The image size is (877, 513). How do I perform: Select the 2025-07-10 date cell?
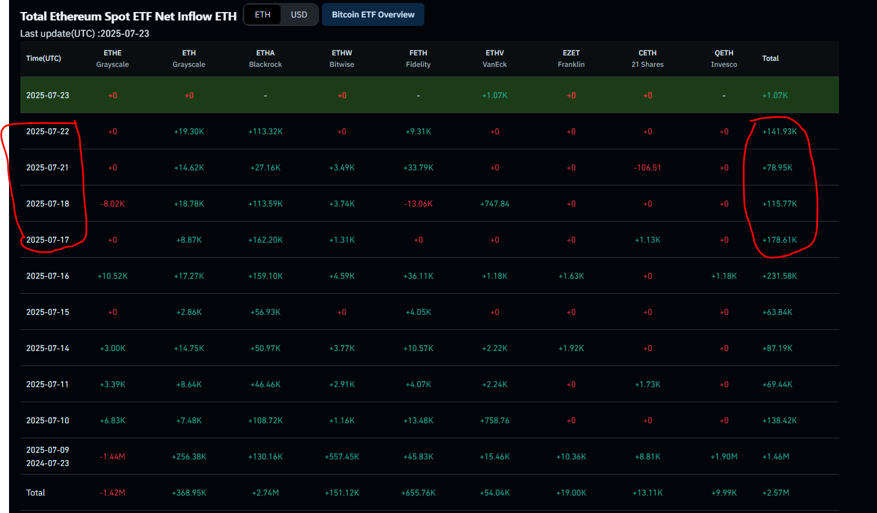click(48, 420)
